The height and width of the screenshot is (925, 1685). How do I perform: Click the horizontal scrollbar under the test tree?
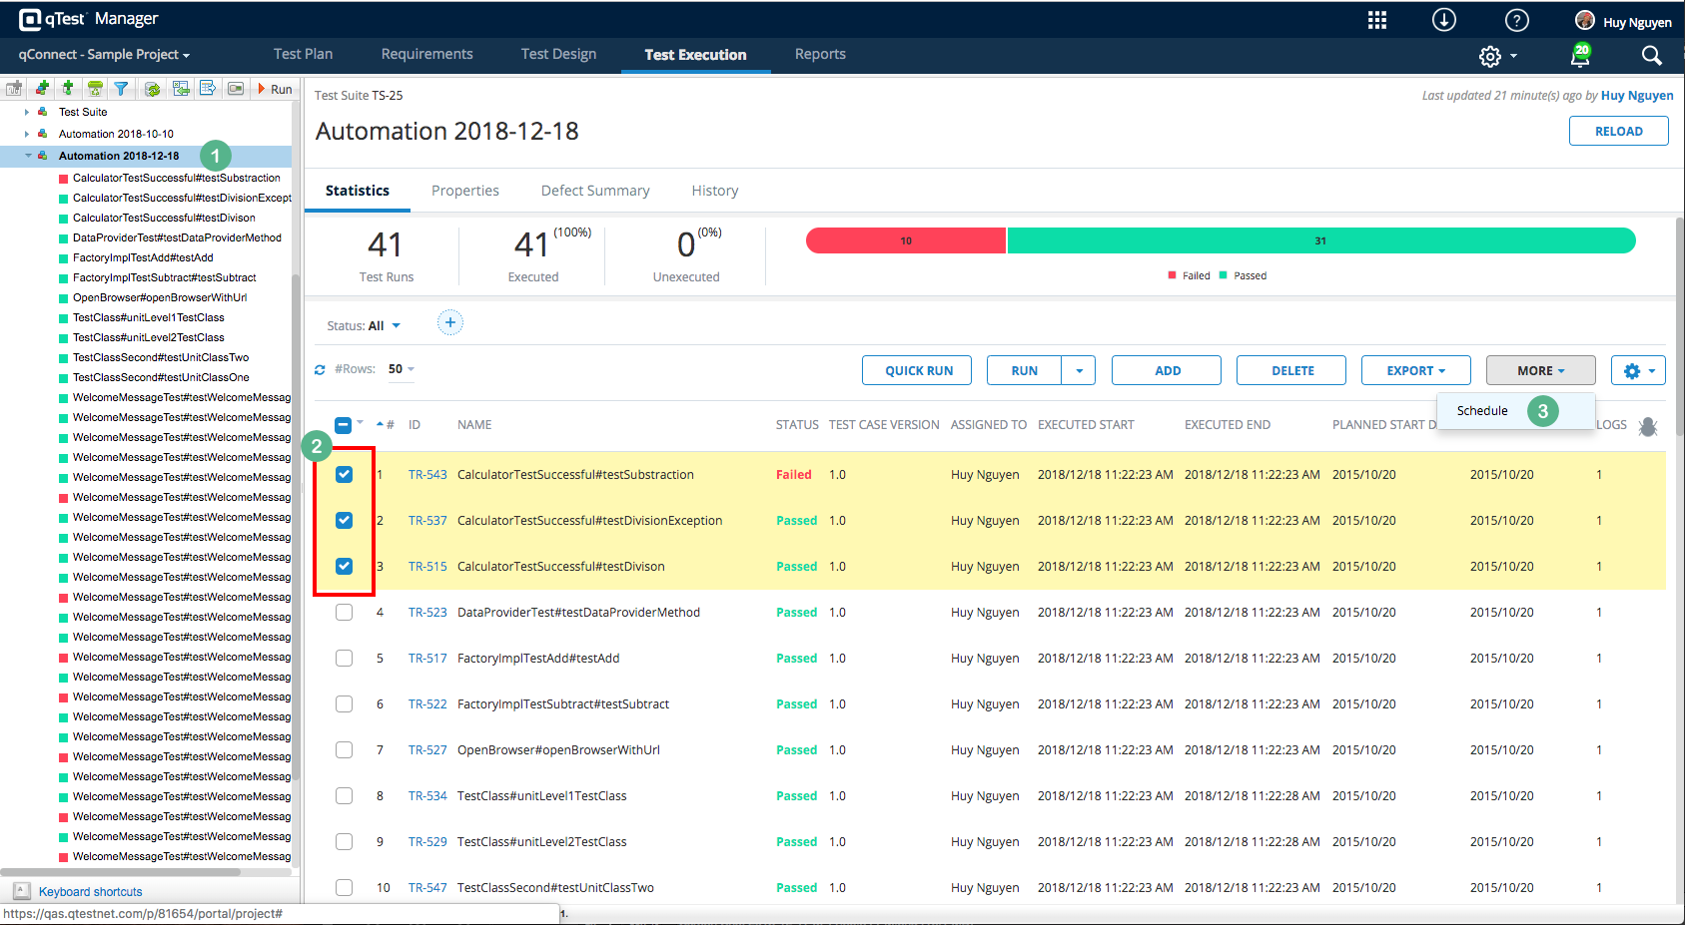coord(120,872)
